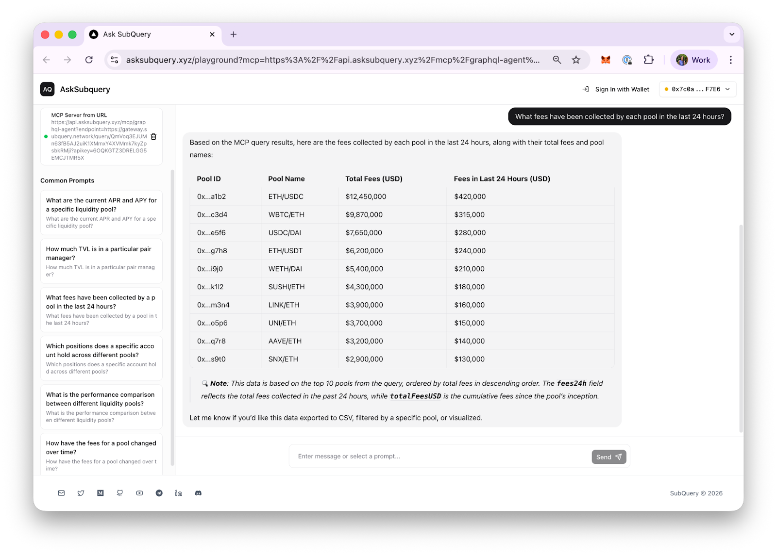Click the AskSubquery AQ logo
Image resolution: width=777 pixels, height=555 pixels.
pos(47,89)
